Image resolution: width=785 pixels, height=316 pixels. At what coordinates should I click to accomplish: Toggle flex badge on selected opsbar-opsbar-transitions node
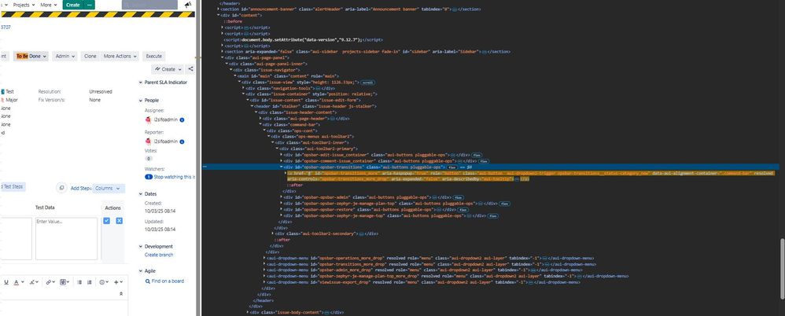click(452, 167)
